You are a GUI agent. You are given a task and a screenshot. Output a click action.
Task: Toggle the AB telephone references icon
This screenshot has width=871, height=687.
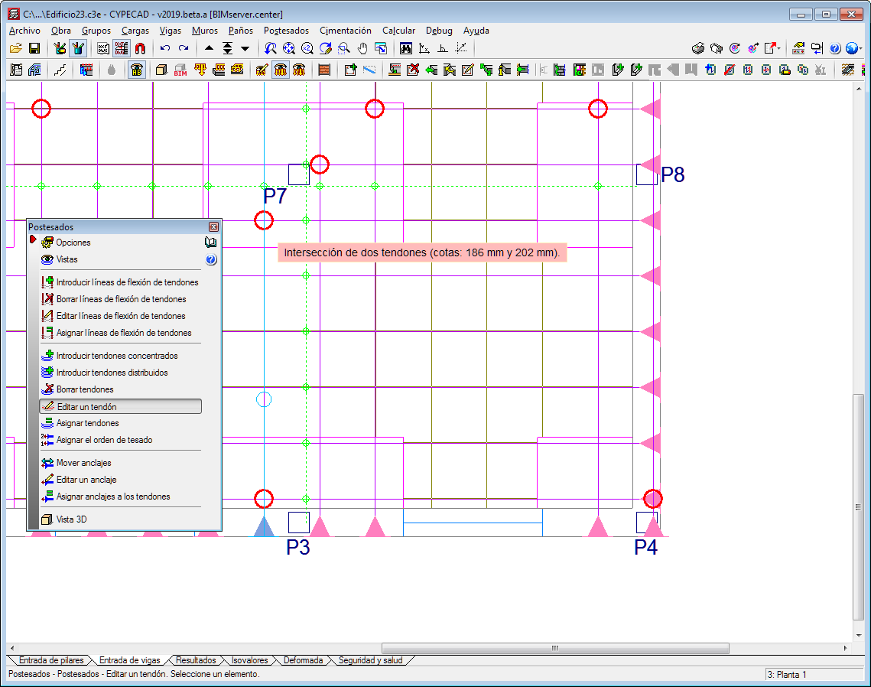137,70
